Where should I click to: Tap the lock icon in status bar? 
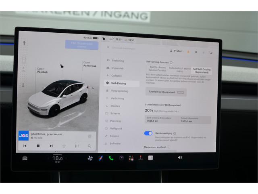point(104,39)
